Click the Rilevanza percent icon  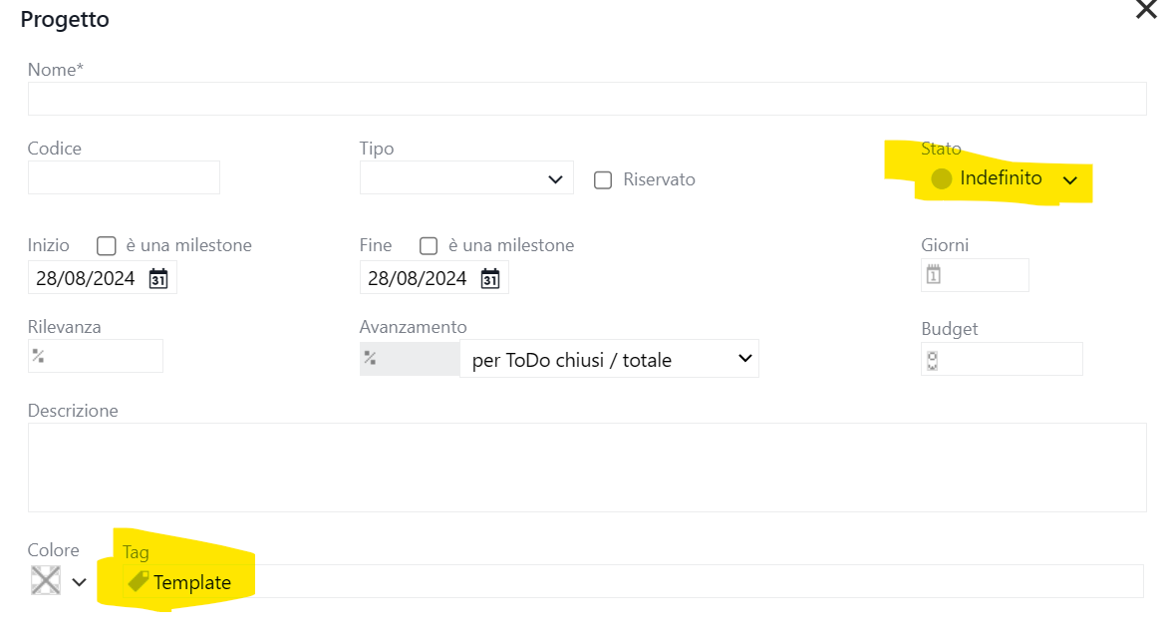click(38, 356)
